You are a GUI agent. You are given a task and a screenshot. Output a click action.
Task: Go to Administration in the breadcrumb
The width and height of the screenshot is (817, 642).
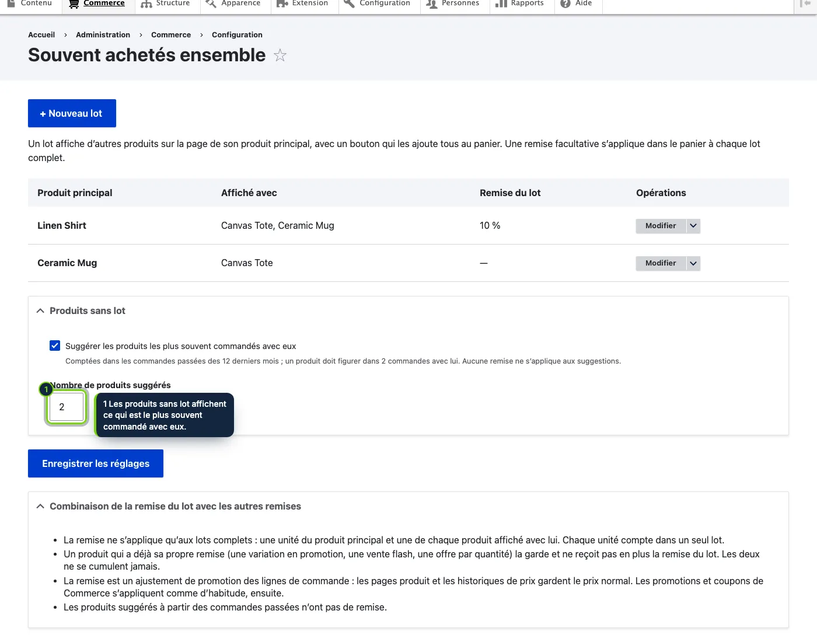(x=103, y=35)
